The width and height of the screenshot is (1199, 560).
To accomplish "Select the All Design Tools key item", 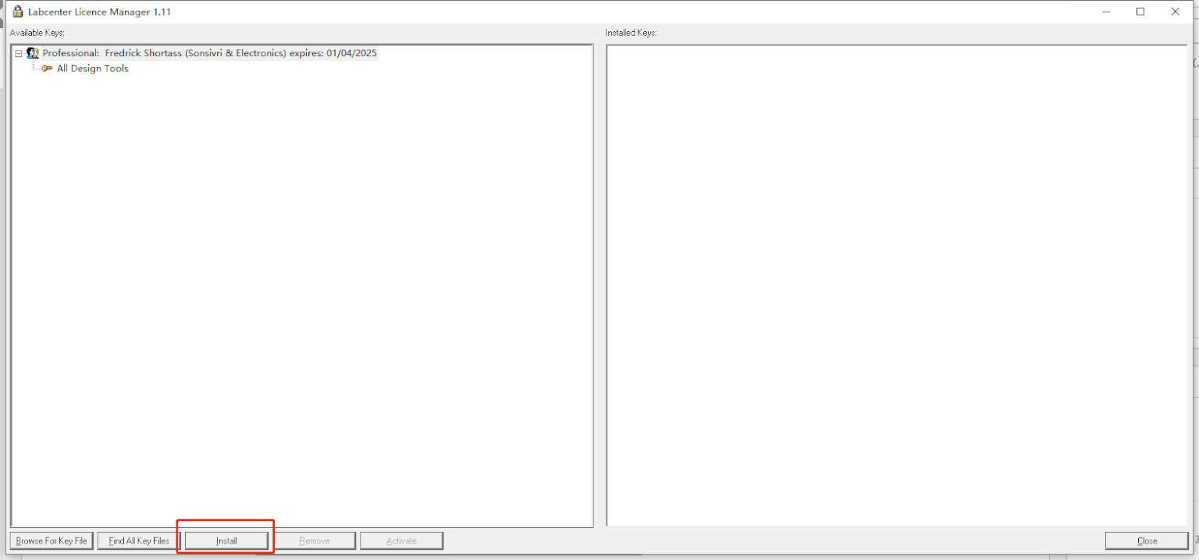I will coord(92,69).
